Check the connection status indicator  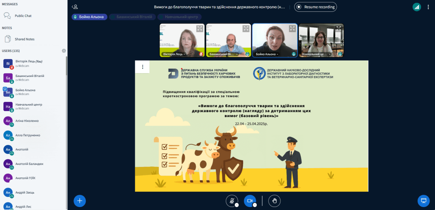pyautogui.click(x=416, y=7)
